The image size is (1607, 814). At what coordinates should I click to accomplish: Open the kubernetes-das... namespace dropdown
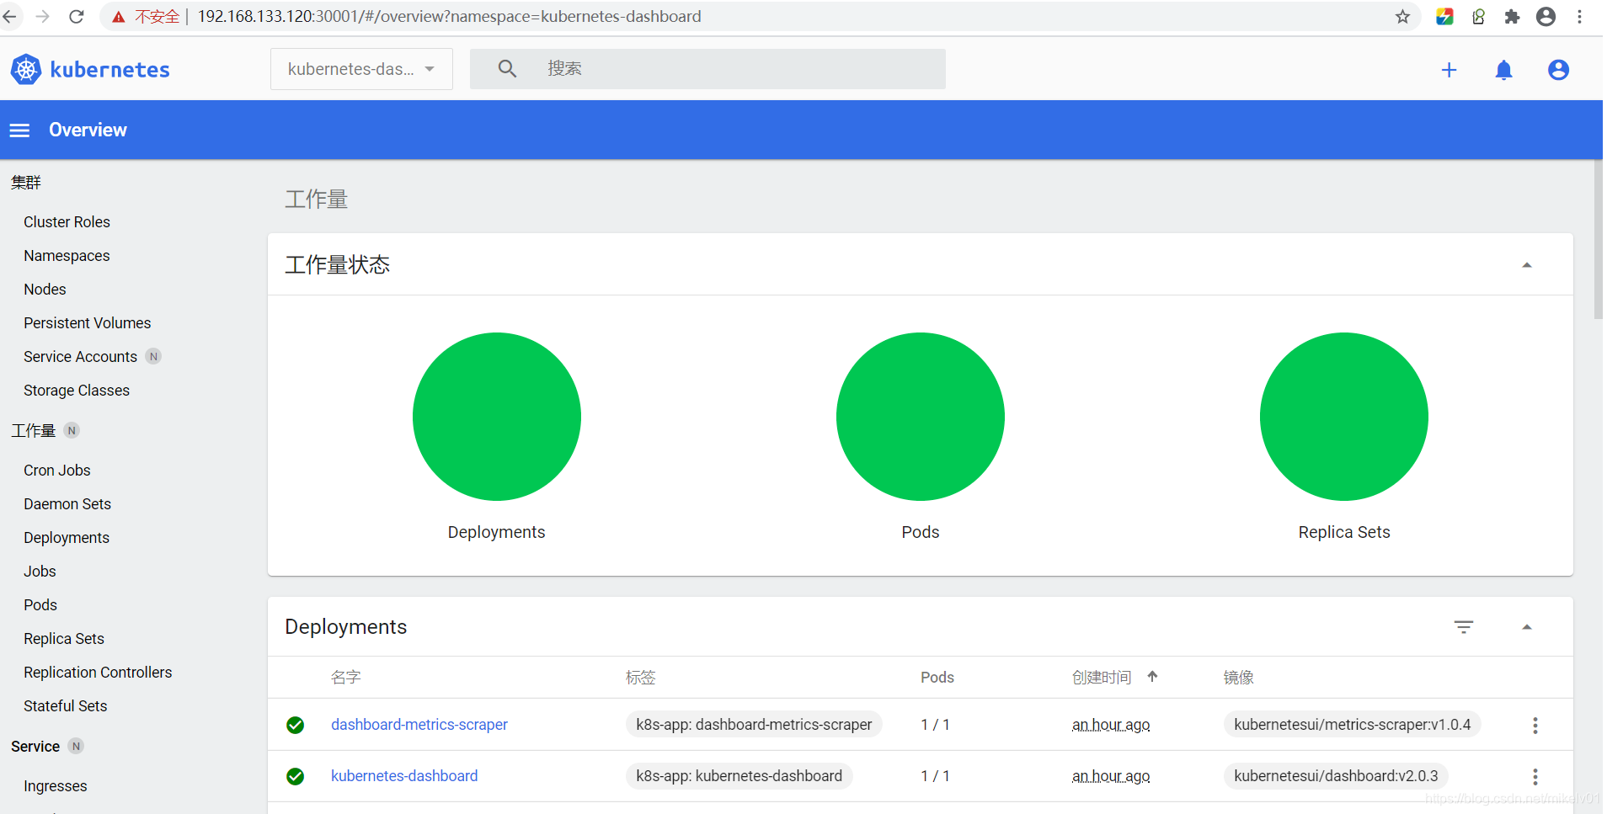click(361, 69)
